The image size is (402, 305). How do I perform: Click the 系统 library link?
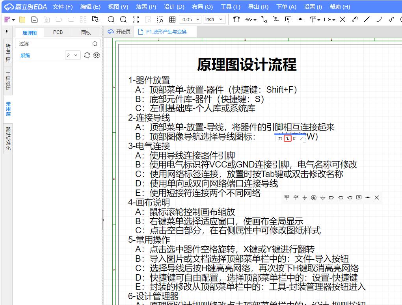[25, 56]
